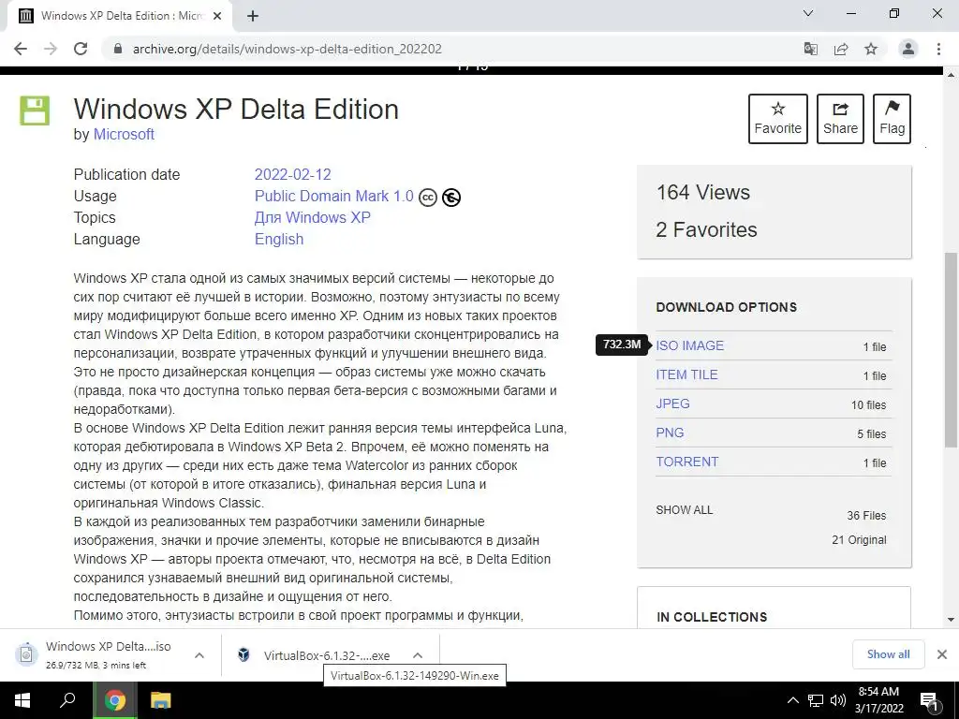Show hidden system tray icons
This screenshot has height=719, width=959.
[x=792, y=700]
